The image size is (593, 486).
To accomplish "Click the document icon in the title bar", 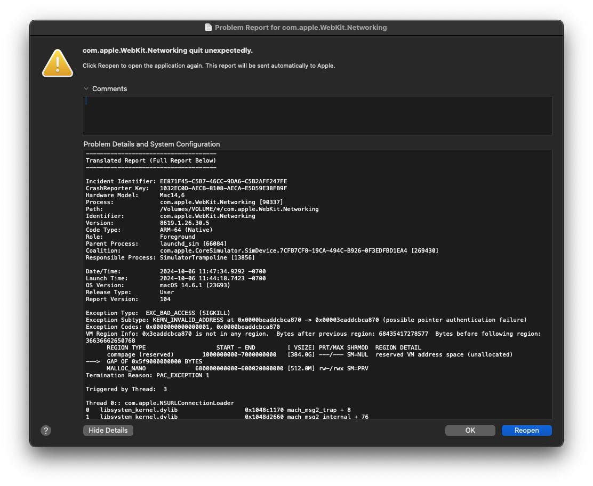I will (209, 27).
